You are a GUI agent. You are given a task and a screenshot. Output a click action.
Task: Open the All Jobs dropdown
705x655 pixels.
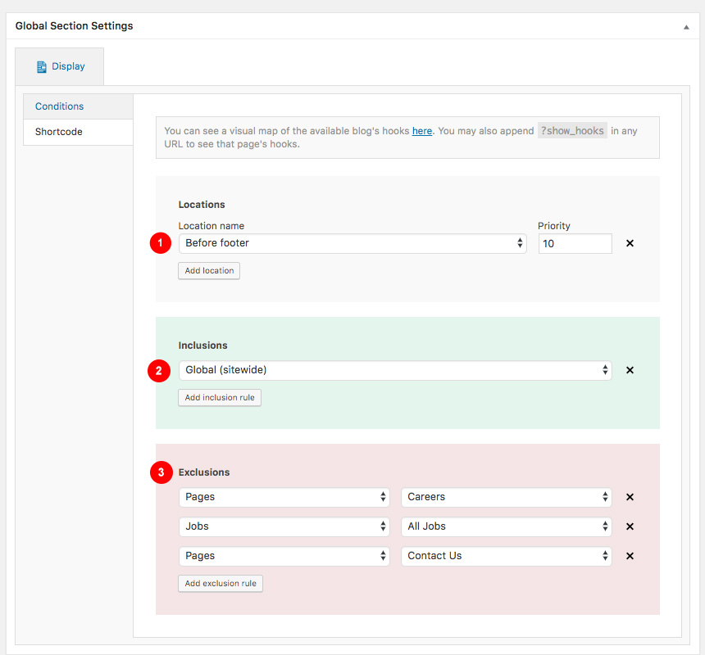[507, 526]
